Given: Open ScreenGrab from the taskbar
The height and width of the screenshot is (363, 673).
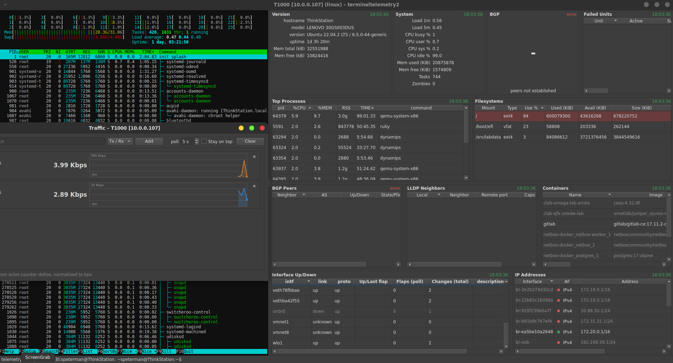Looking at the screenshot, I should pos(38,357).
